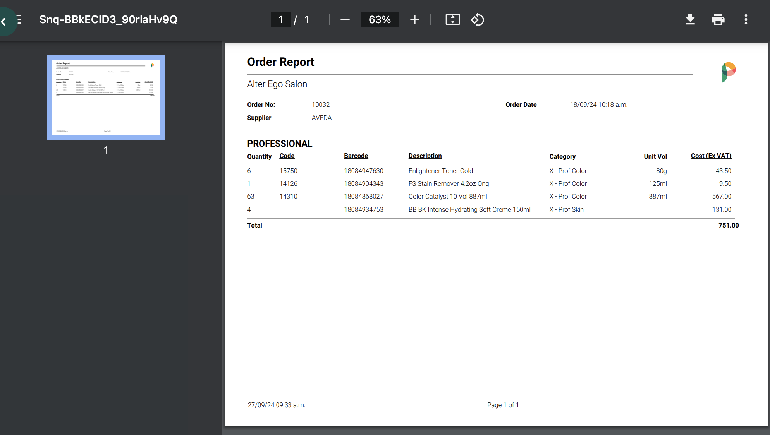
Task: Click BB BK Intense Hydrating Soft Creme
Action: [x=469, y=209]
